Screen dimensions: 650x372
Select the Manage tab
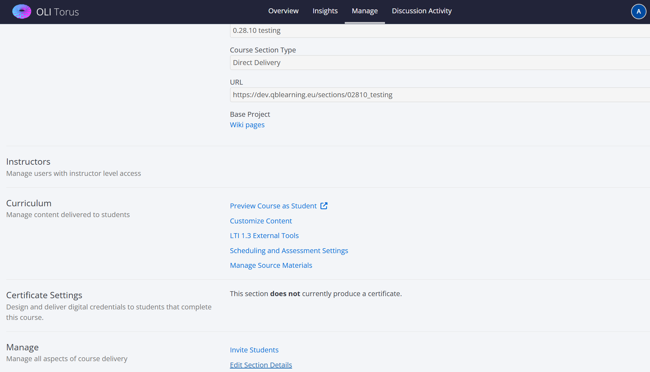tap(364, 11)
